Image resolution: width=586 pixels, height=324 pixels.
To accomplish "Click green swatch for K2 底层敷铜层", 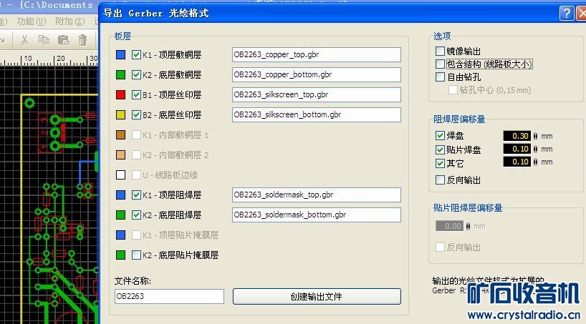I will tap(121, 74).
